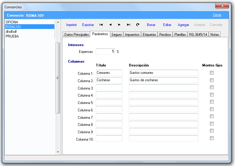Screen dimensions: 235x166
Task: Switch to the Seguro tab
Action: click(116, 35)
